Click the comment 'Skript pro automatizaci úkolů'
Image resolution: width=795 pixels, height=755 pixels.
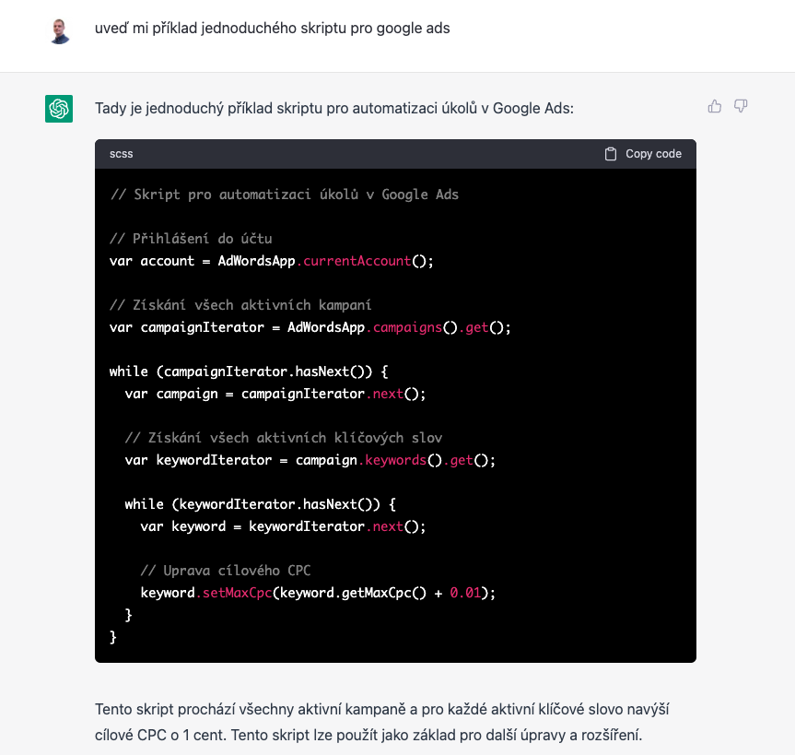coord(285,195)
